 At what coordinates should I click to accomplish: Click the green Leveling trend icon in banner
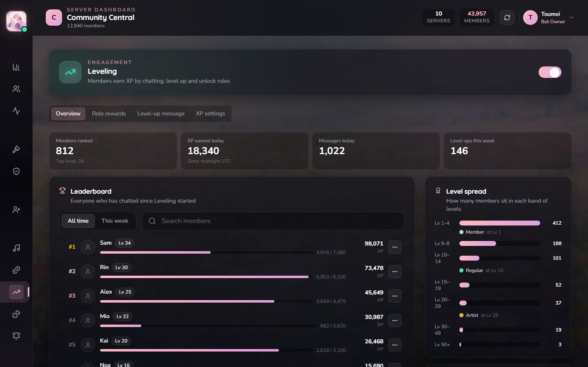coord(70,72)
